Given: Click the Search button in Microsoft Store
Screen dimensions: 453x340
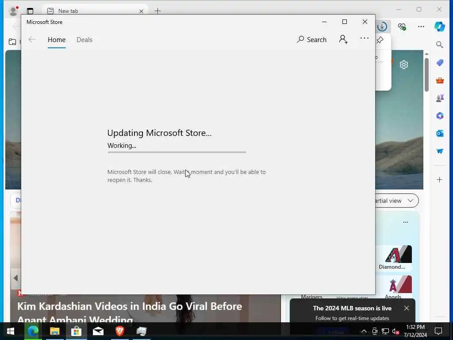Looking at the screenshot, I should (x=311, y=39).
